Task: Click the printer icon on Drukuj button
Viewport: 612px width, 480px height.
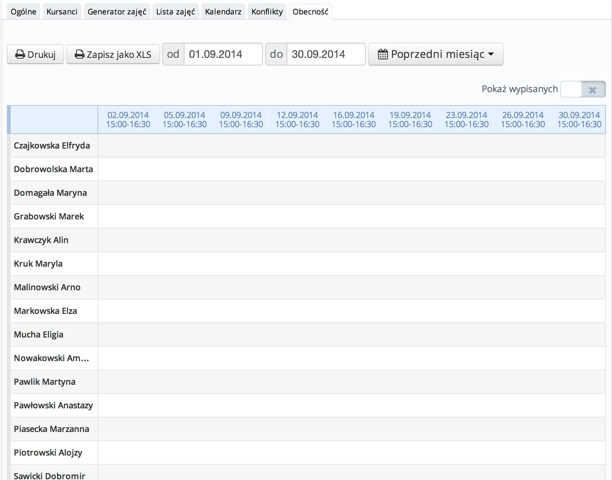Action: tap(20, 54)
